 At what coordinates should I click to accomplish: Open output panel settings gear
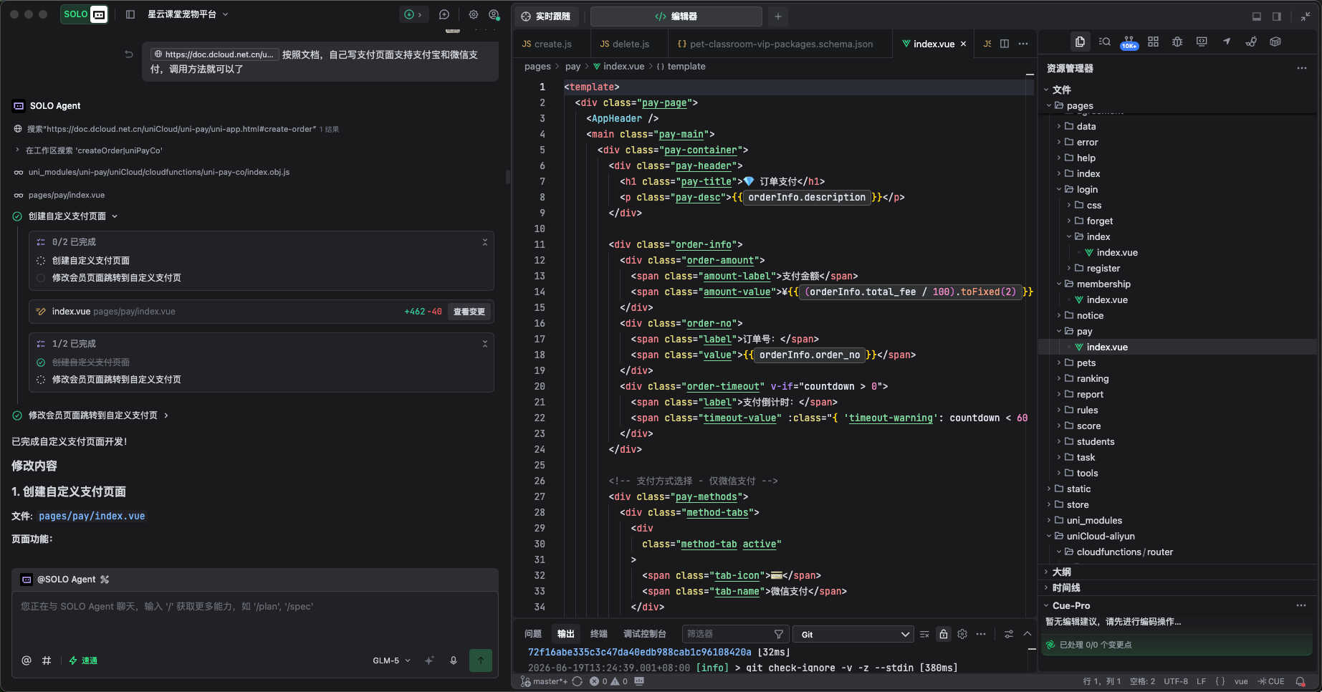(962, 634)
